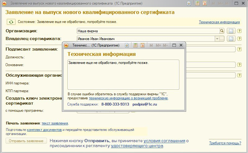This screenshot has height=153, width=248.
Task: Open the комплект документов link
Action: pyautogui.click(x=44, y=130)
